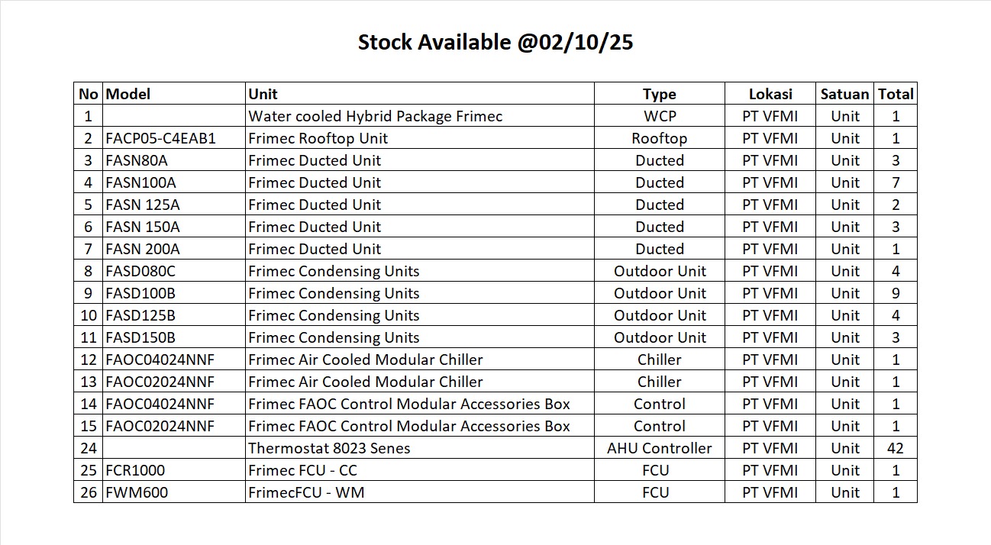Select the "AHU Controller" type cell

point(659,448)
